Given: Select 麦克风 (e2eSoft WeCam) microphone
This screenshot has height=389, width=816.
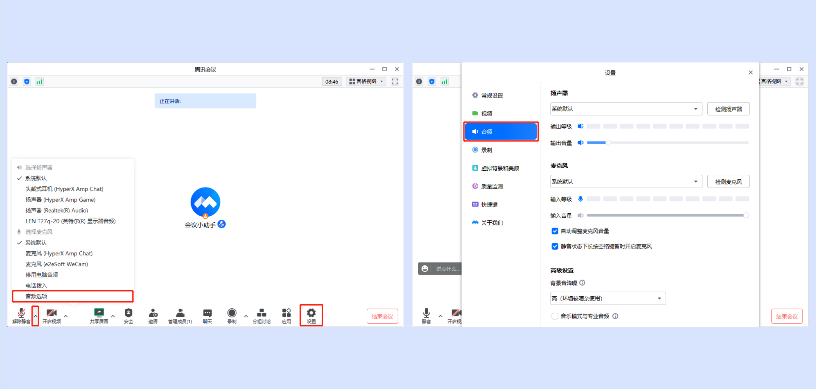Looking at the screenshot, I should [x=57, y=264].
